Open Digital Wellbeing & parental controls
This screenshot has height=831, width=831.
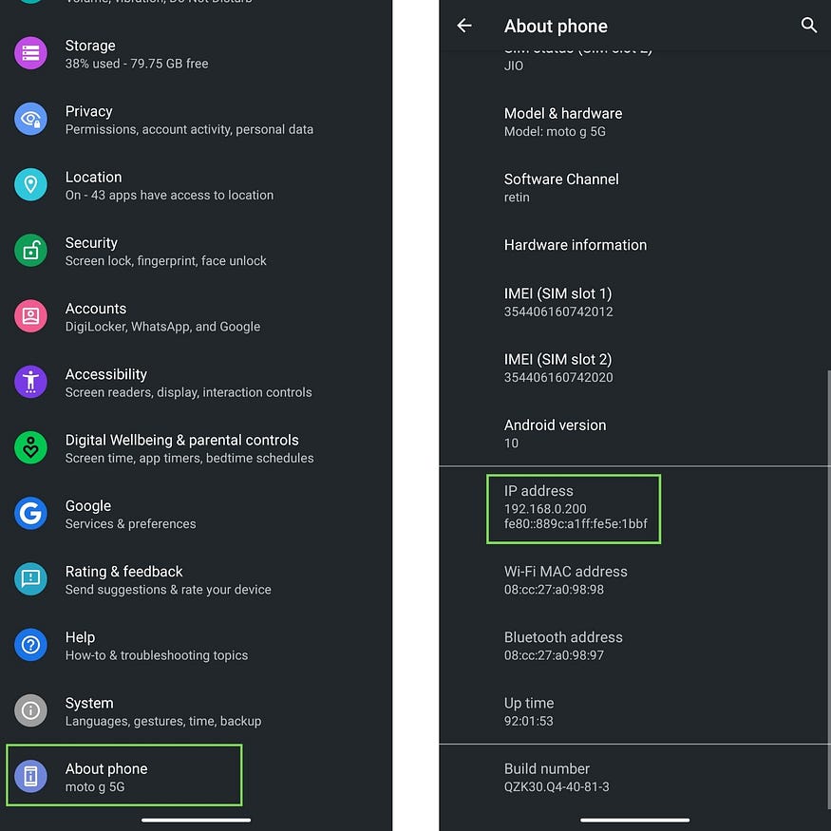pos(196,448)
